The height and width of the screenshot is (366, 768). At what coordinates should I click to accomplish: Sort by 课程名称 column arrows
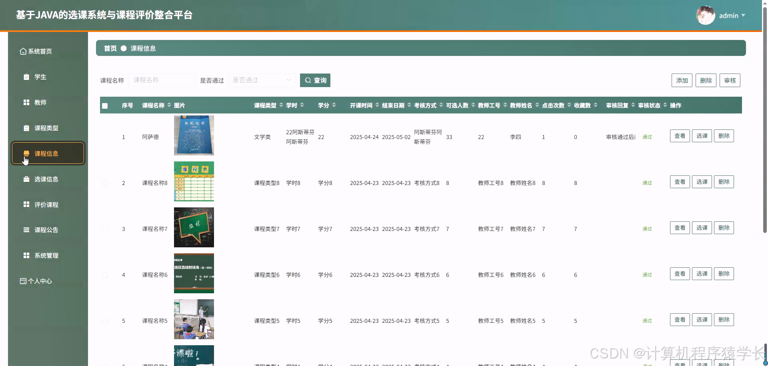[x=169, y=105]
